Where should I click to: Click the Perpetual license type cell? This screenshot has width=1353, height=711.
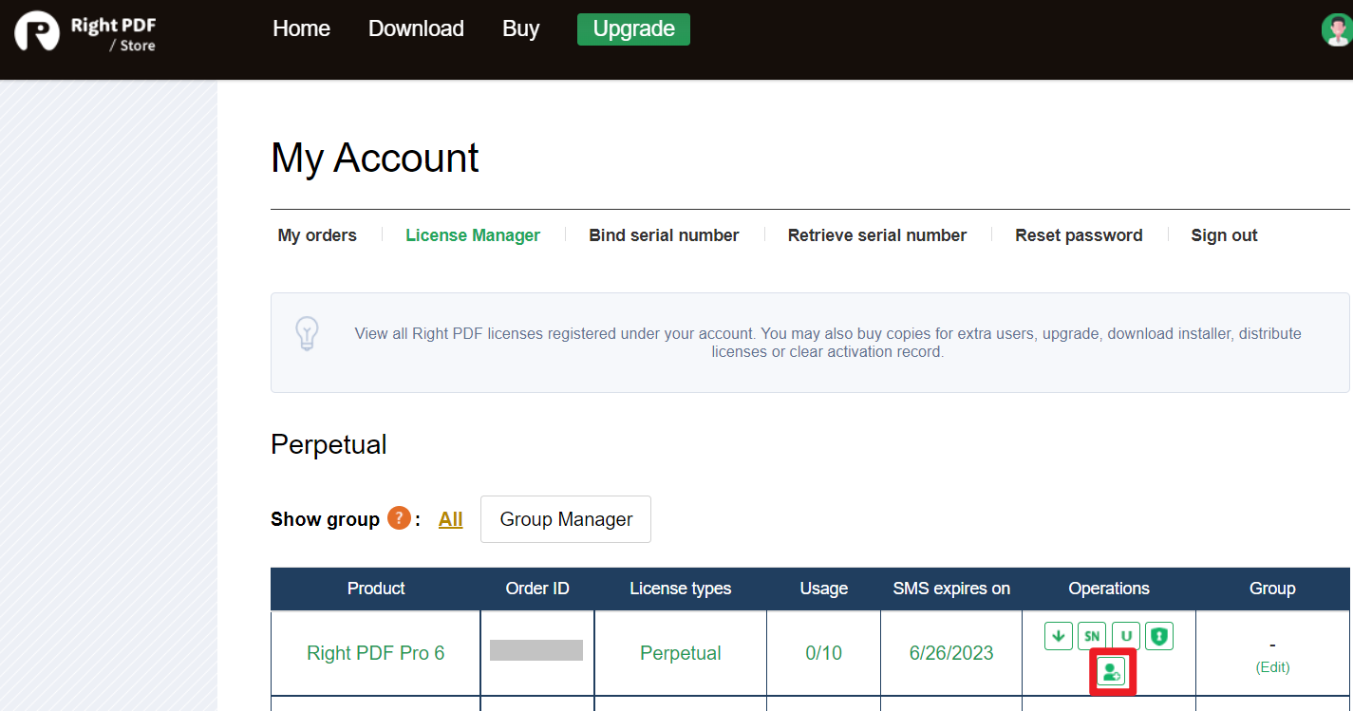(x=681, y=653)
